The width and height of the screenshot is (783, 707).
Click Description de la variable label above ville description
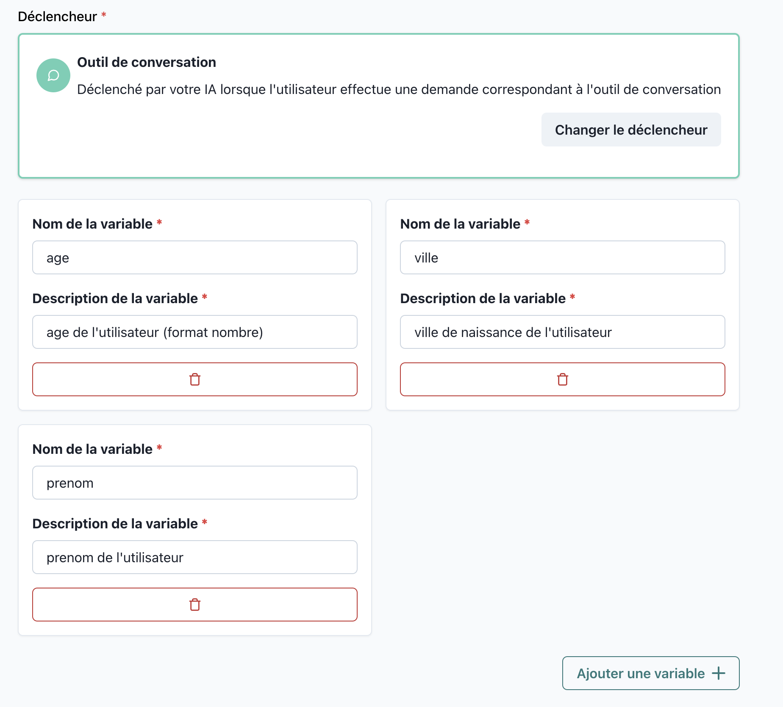coord(483,298)
